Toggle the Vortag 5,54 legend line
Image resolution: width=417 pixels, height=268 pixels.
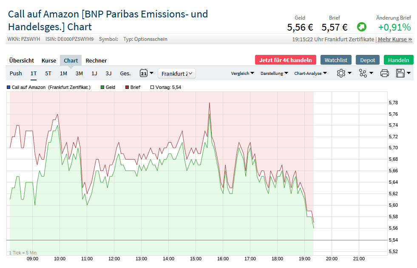[x=166, y=87]
